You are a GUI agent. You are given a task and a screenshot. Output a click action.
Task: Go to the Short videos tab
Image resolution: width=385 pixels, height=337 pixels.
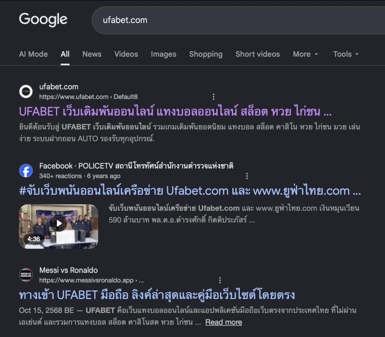[258, 54]
